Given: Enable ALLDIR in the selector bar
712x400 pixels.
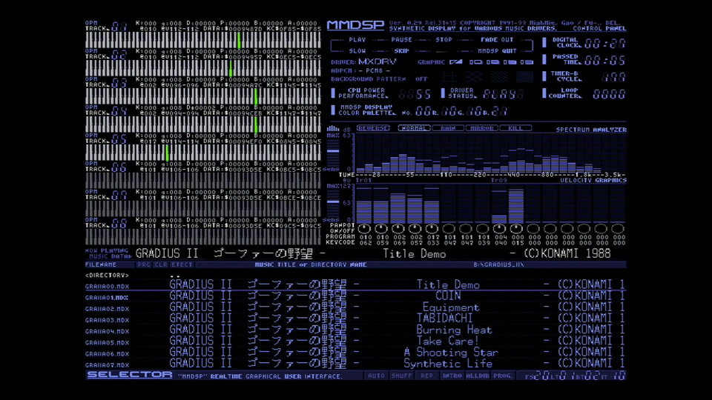Looking at the screenshot, I should 477,376.
